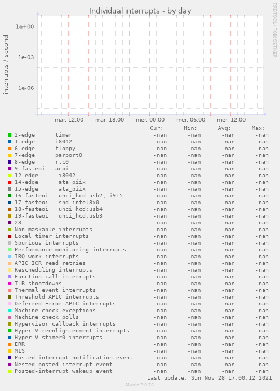Viewport: 280px width, 391px height.
Task: Click the cyan swatch for Machine check exceptions
Action: [10, 311]
